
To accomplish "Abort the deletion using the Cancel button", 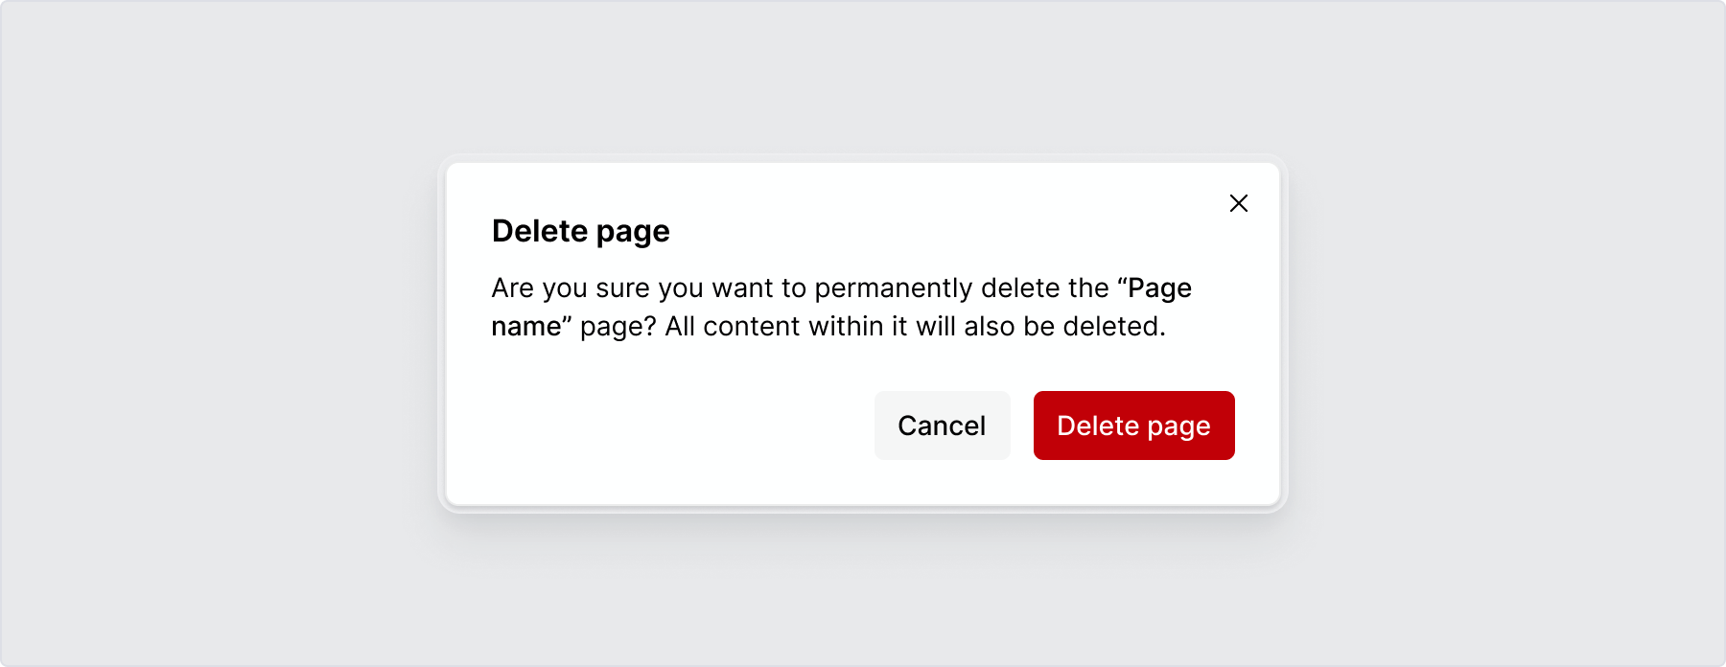I will point(942,425).
